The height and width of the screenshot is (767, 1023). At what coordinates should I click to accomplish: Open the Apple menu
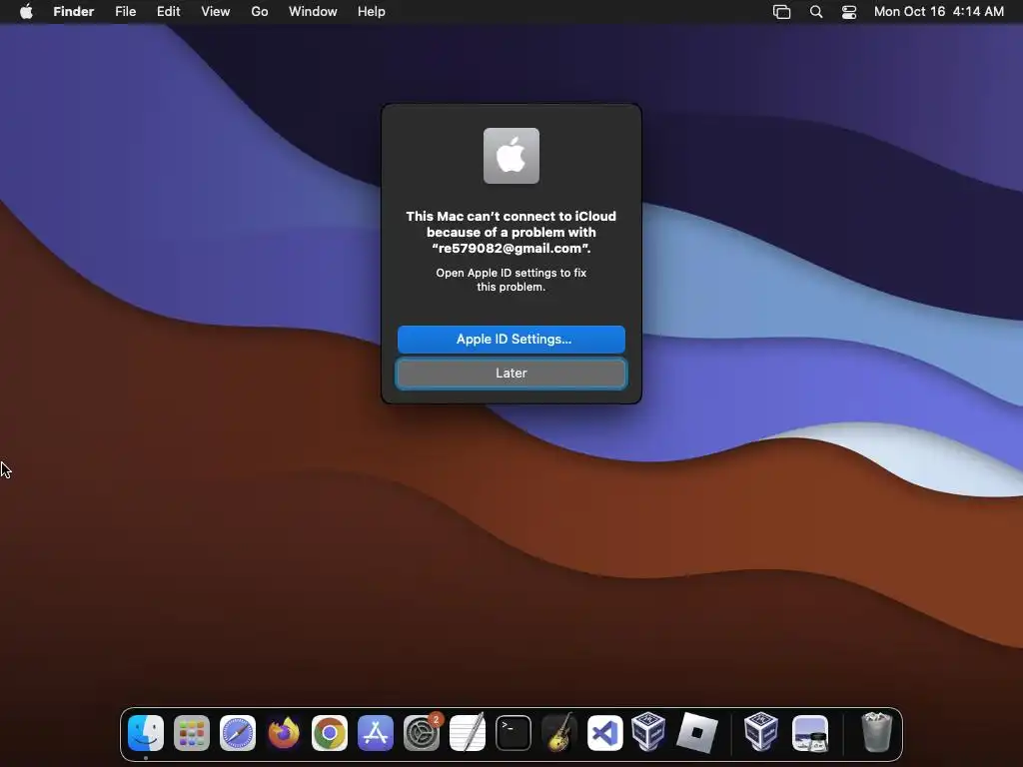[26, 11]
